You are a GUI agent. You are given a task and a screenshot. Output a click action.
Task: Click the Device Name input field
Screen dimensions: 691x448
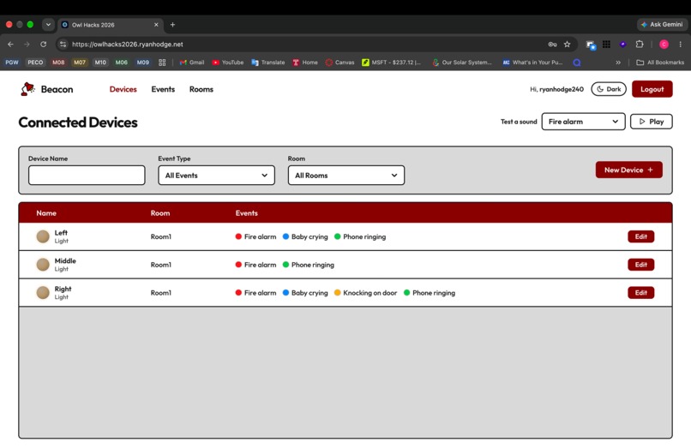pos(87,176)
